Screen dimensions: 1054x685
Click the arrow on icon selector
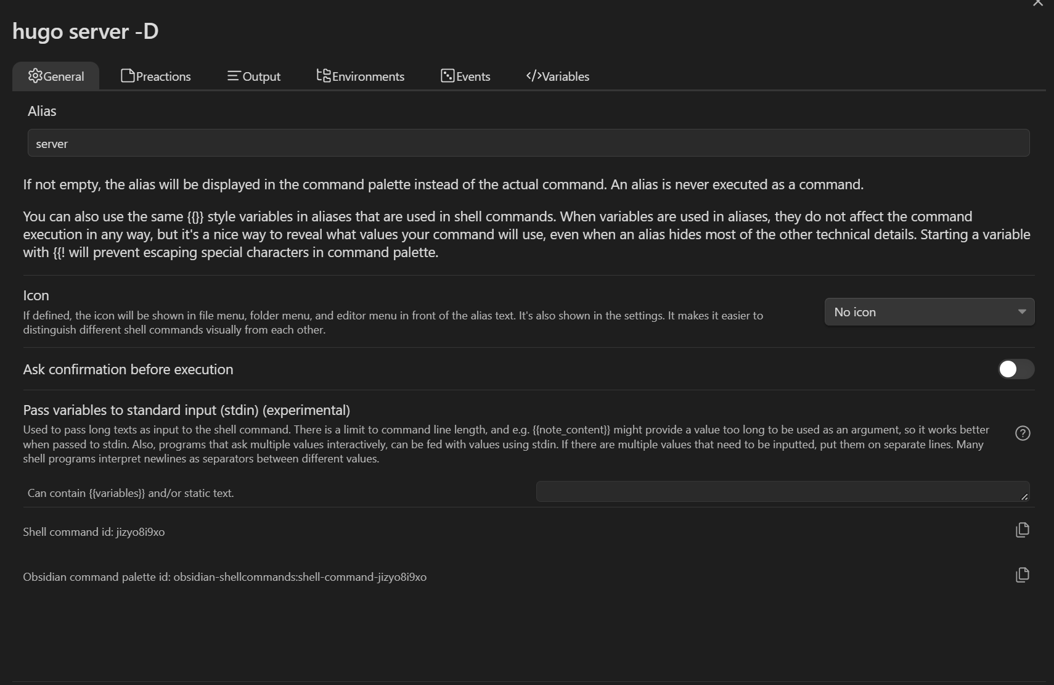(1022, 312)
